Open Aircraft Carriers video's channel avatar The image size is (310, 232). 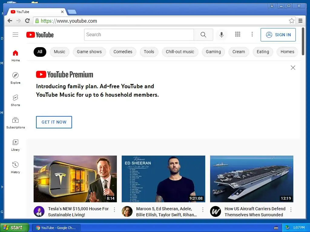[215, 211]
